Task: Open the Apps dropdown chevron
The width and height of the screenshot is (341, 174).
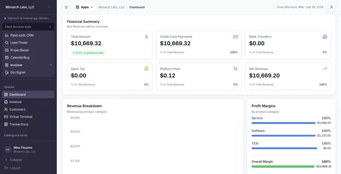Action: coord(92,7)
